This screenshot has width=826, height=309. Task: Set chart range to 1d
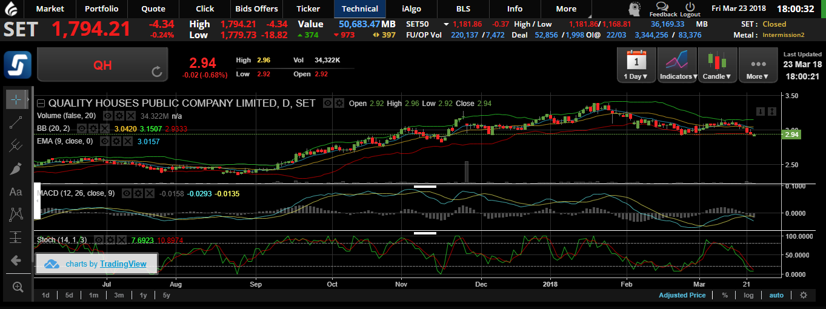(x=45, y=295)
